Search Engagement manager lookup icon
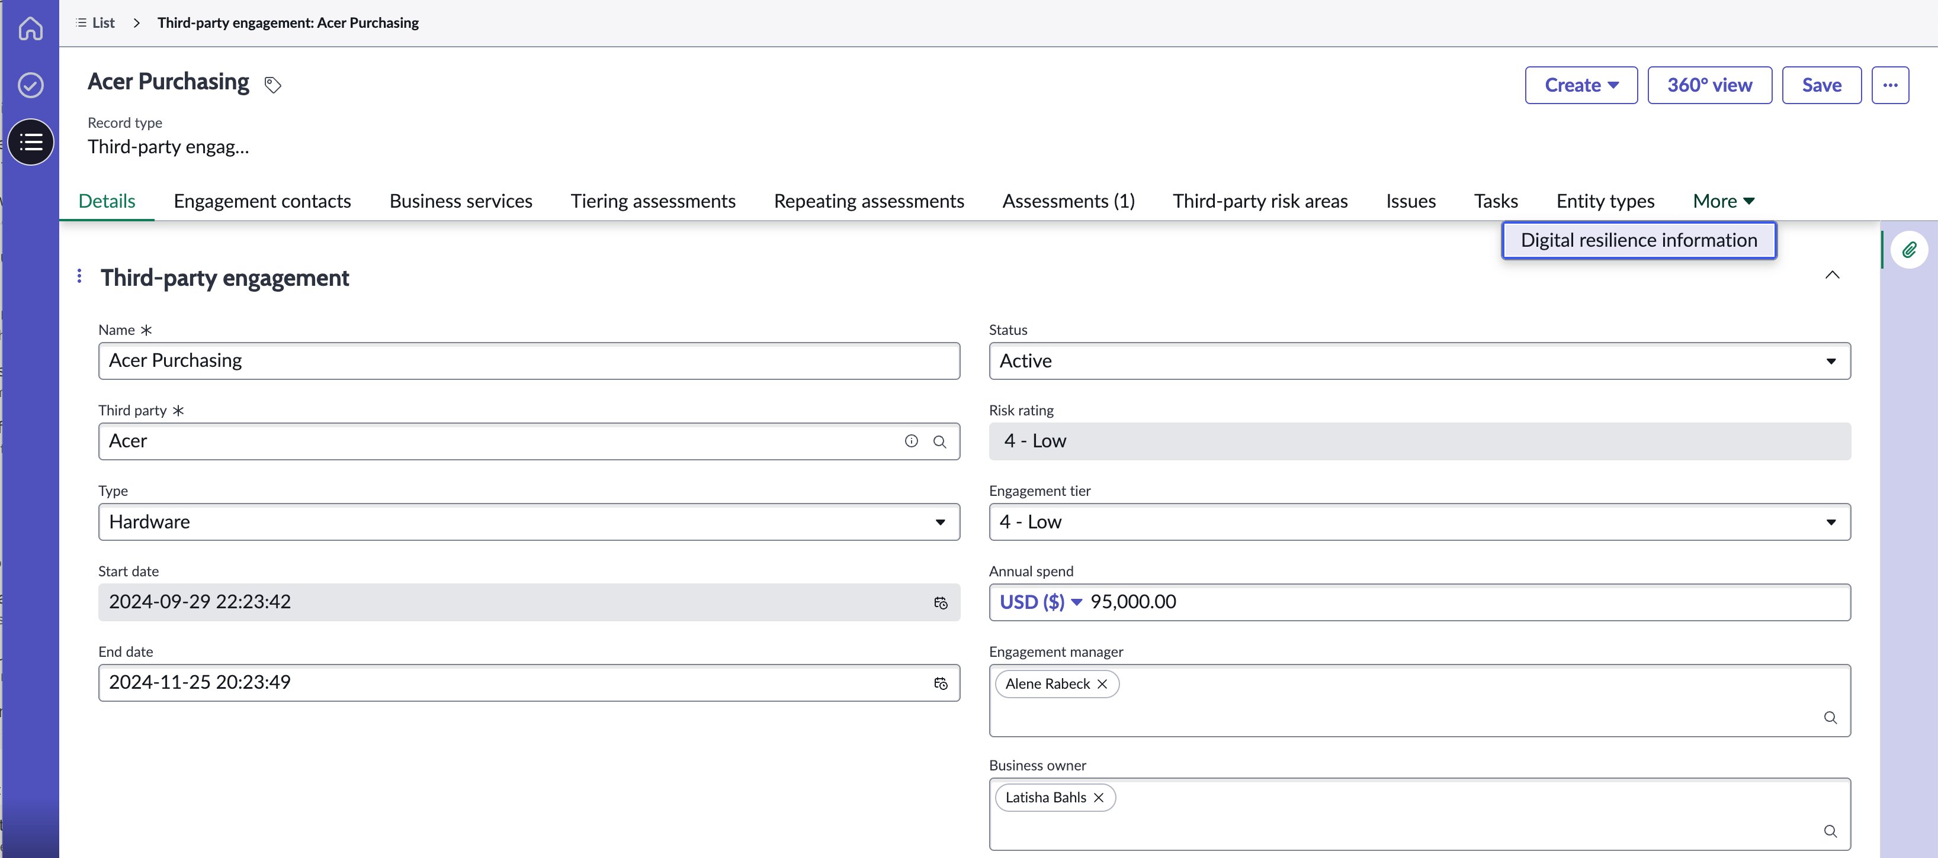Viewport: 1938px width, 858px height. pyautogui.click(x=1830, y=718)
